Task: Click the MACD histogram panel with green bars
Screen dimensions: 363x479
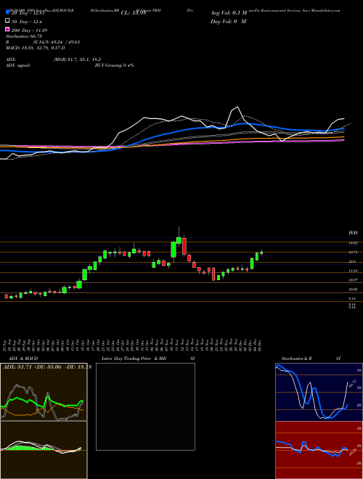Action: point(44,450)
